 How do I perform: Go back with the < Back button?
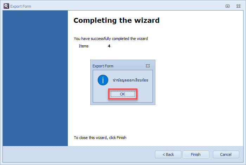[x=168, y=154]
